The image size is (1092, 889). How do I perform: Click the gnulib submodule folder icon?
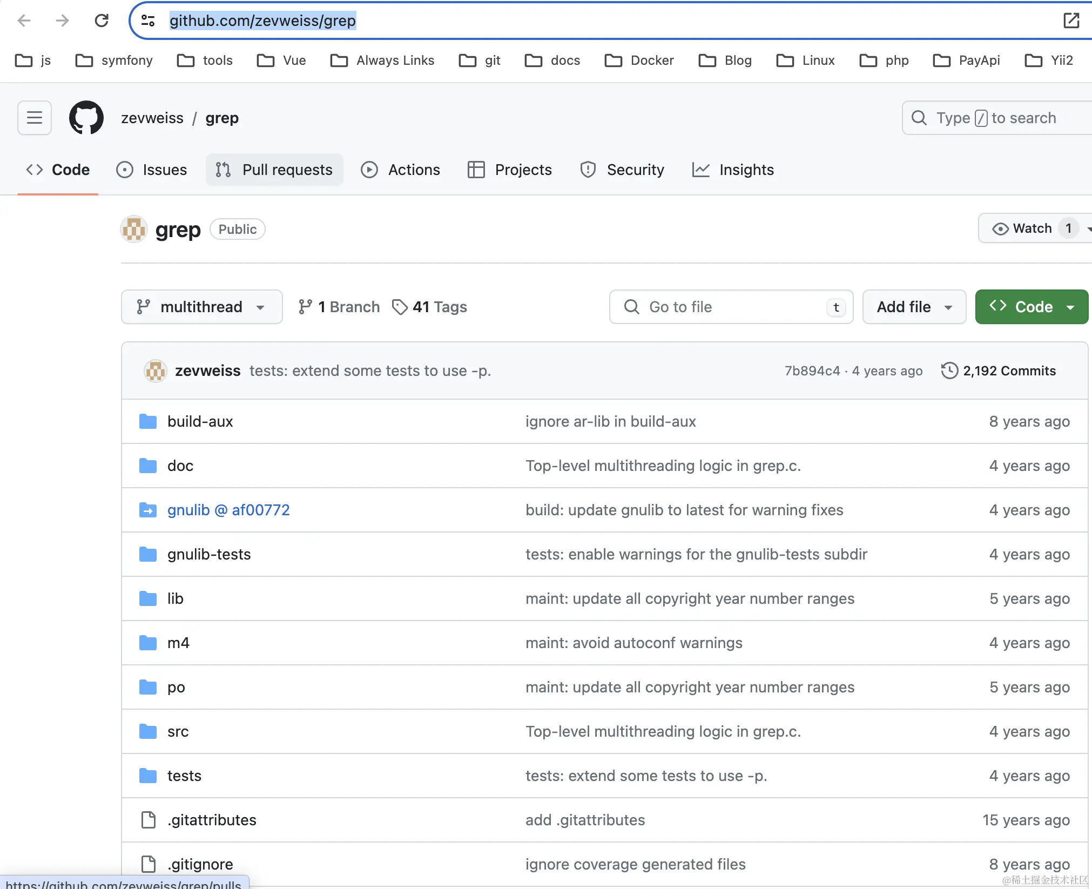point(147,510)
